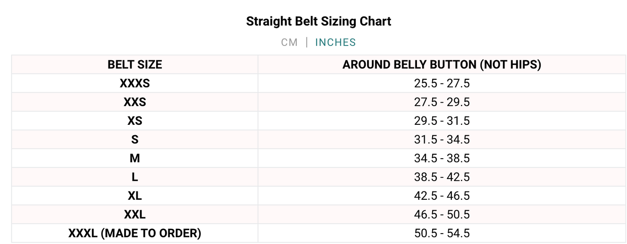Click the 25.5 - 27.5 measurement

click(x=442, y=83)
